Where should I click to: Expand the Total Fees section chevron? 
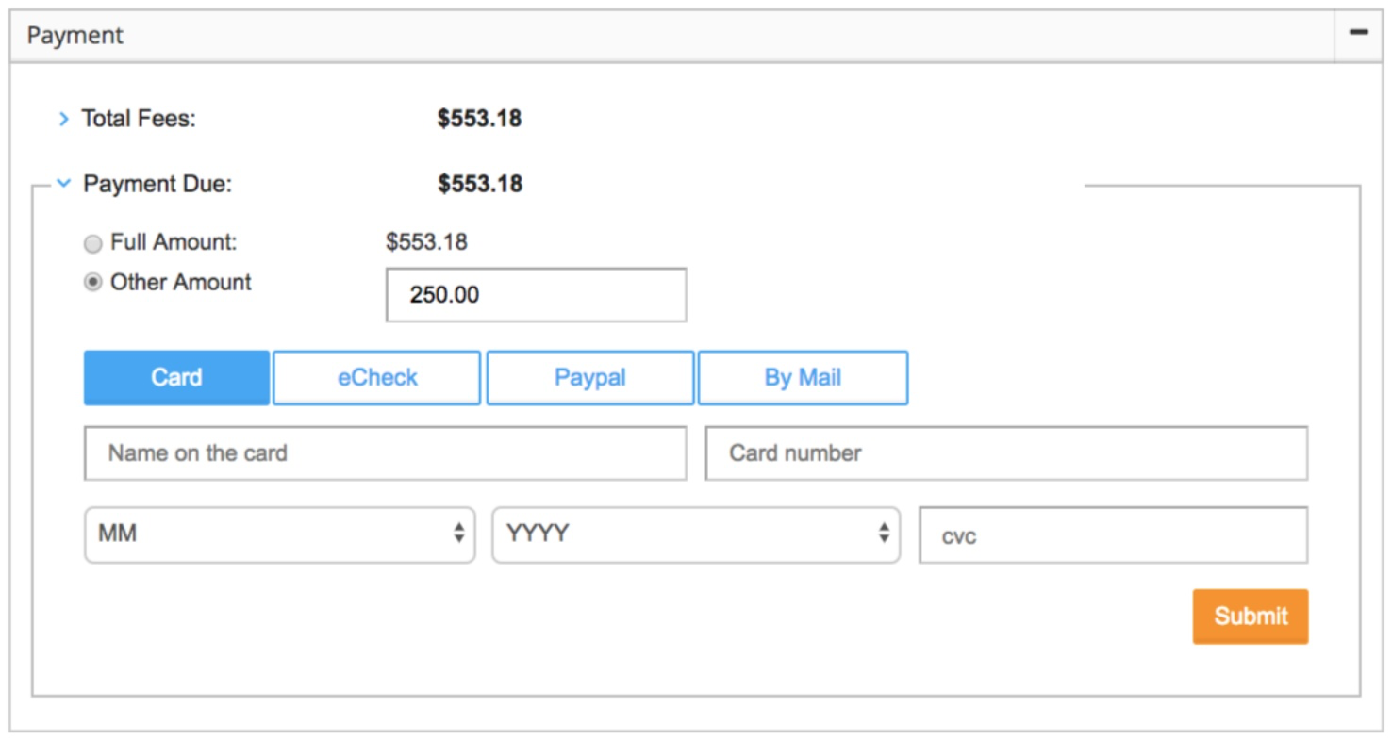point(64,119)
